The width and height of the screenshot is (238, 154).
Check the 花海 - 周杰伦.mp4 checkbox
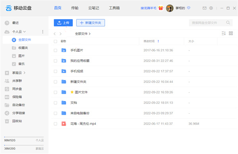pyautogui.click(x=56, y=124)
